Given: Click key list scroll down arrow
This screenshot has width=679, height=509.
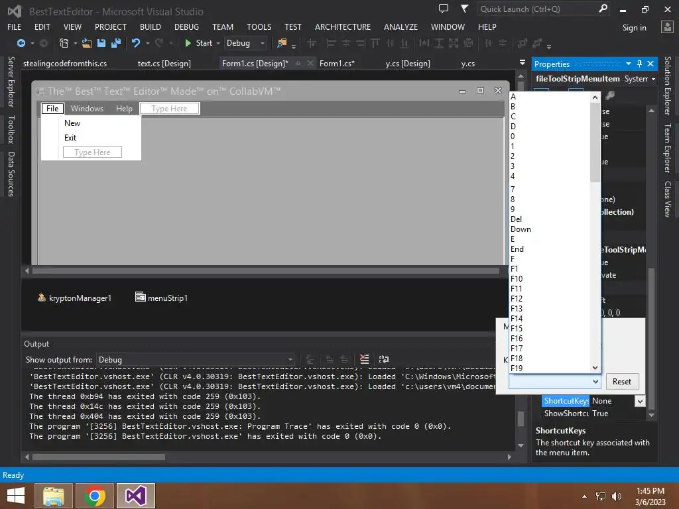Looking at the screenshot, I should pyautogui.click(x=595, y=368).
